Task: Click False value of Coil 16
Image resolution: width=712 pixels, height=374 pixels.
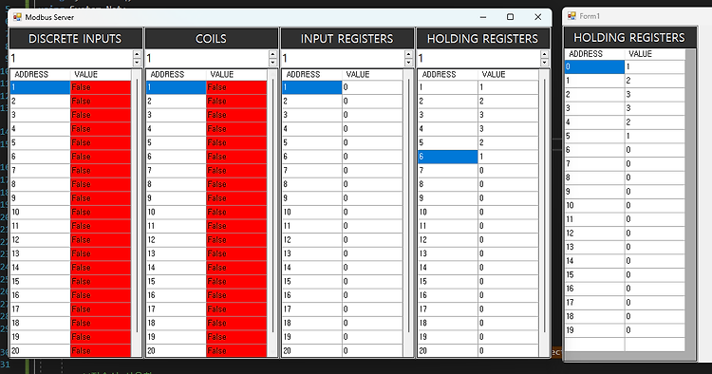Action: tap(236, 295)
